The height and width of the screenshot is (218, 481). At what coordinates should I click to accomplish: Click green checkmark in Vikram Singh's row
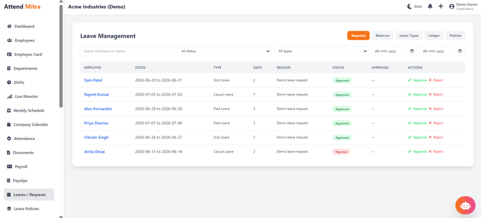click(x=409, y=138)
